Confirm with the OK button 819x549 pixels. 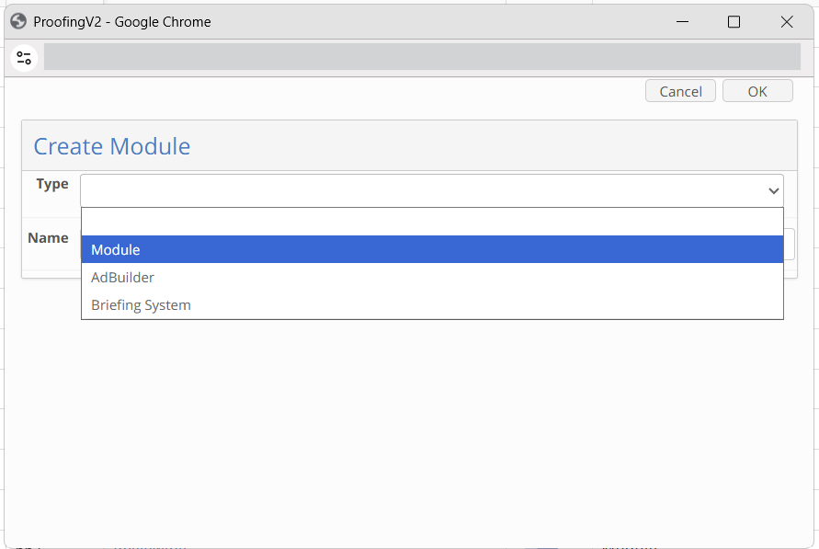click(x=757, y=91)
